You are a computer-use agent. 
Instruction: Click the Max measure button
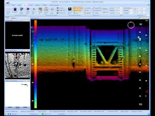click(x=105, y=9)
